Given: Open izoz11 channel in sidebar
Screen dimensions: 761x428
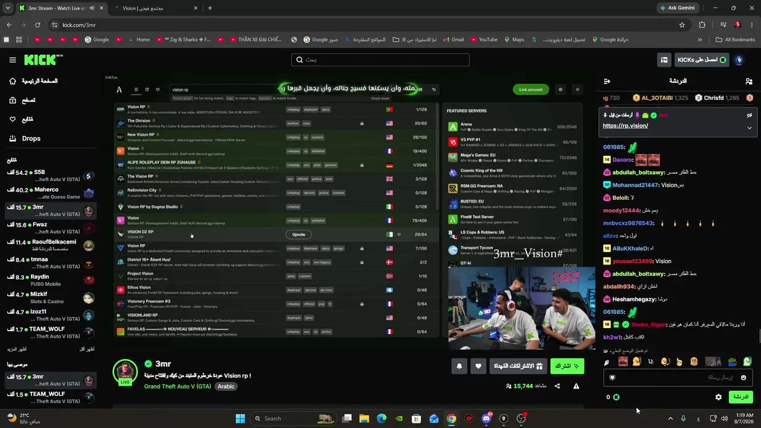Looking at the screenshot, I should click(51, 315).
